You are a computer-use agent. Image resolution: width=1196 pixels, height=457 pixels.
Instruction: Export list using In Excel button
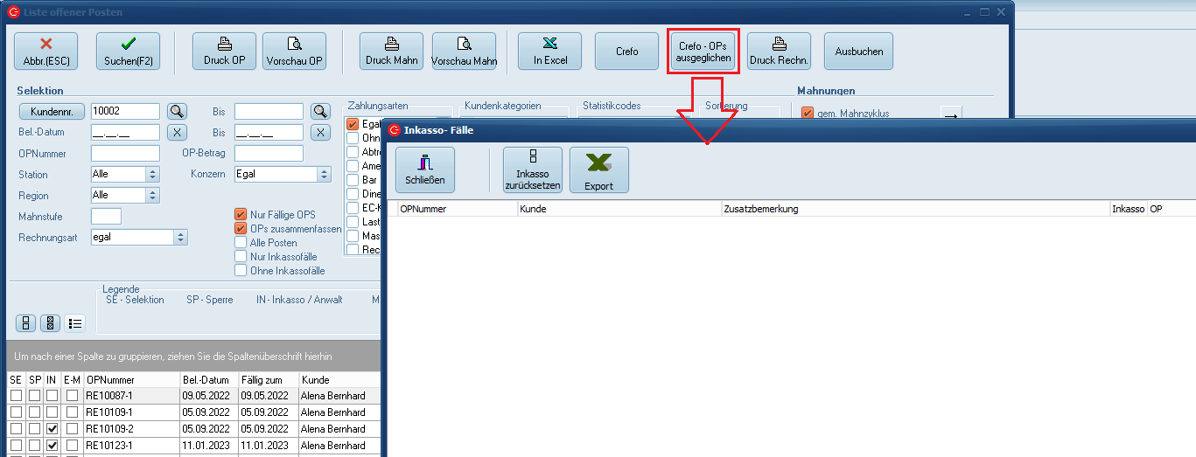click(550, 52)
